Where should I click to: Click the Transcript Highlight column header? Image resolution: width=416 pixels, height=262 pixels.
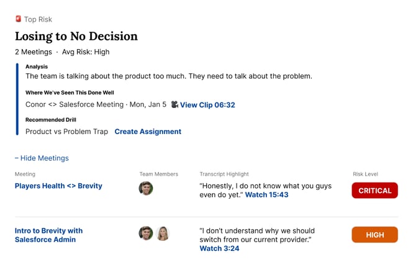(x=224, y=174)
